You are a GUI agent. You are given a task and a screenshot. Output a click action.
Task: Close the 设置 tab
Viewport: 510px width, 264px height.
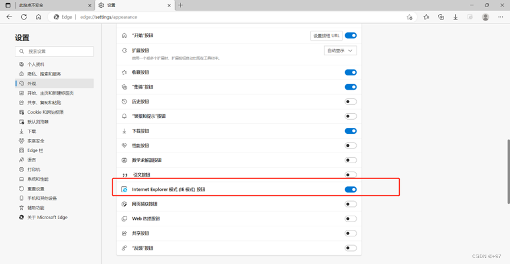(169, 5)
